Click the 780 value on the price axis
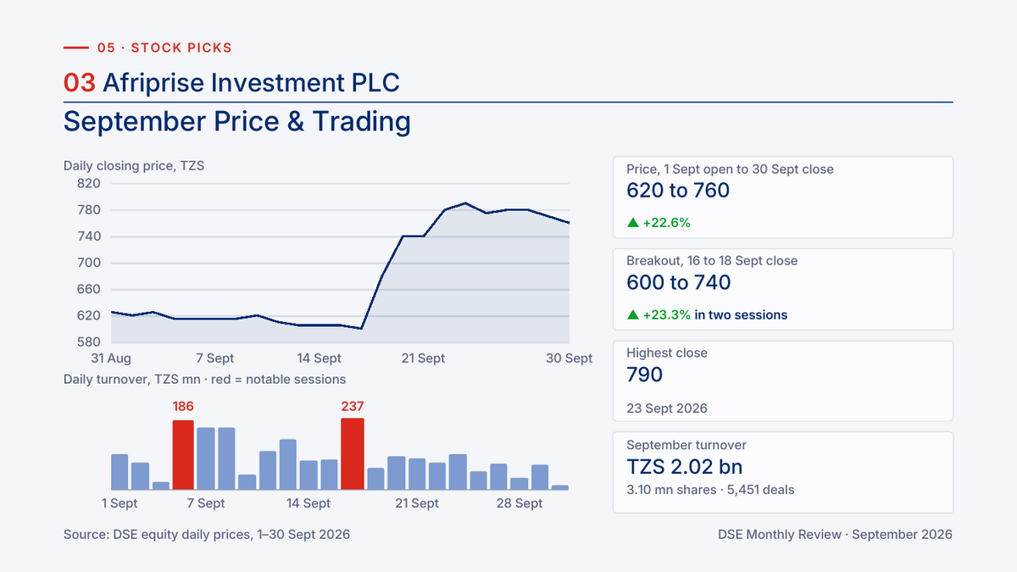The width and height of the screenshot is (1017, 572). 89,210
